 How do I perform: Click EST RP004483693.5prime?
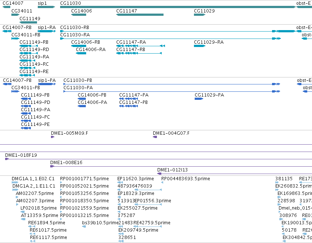pyautogui.click(x=186, y=179)
